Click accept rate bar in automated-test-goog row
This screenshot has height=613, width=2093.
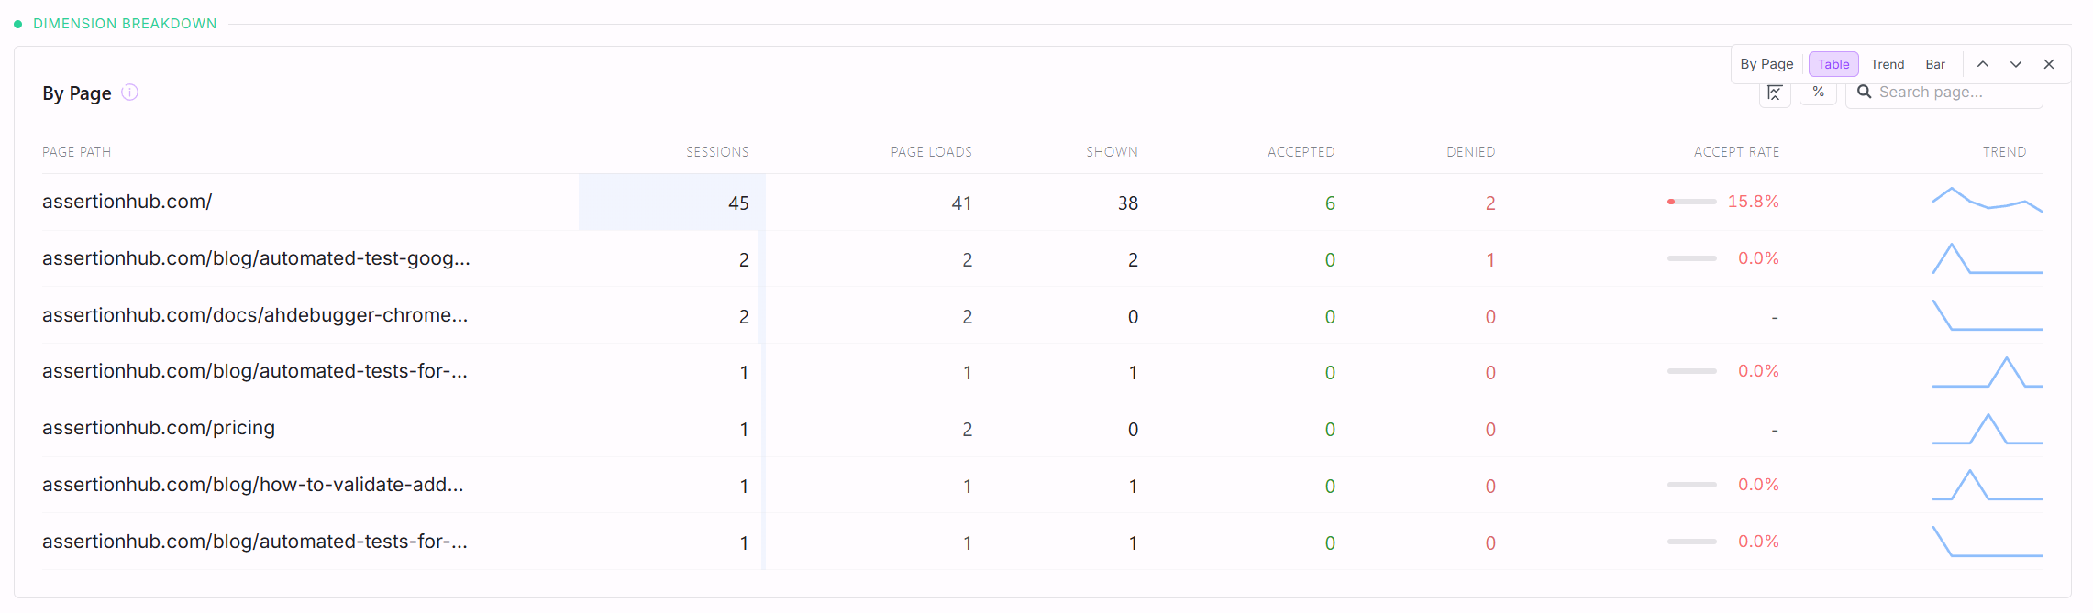[1691, 258]
